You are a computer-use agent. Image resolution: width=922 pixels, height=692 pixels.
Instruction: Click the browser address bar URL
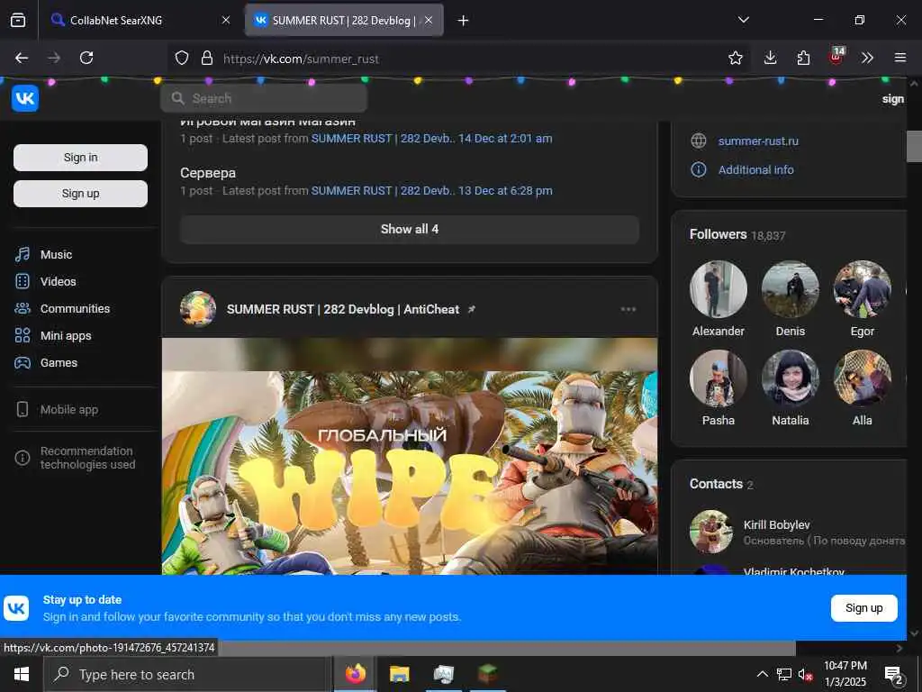tap(301, 59)
